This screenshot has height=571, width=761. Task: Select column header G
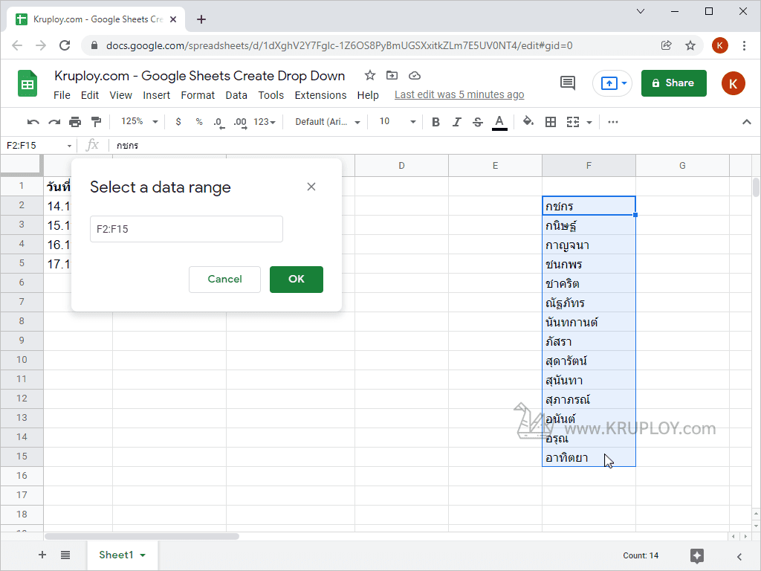pos(682,166)
